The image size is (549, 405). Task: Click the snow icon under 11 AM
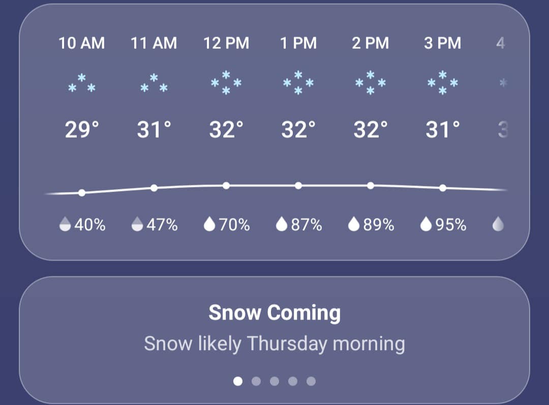click(154, 84)
